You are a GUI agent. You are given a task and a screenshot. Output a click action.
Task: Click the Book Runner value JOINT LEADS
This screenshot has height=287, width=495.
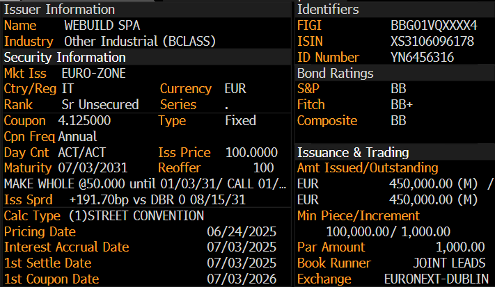(449, 263)
